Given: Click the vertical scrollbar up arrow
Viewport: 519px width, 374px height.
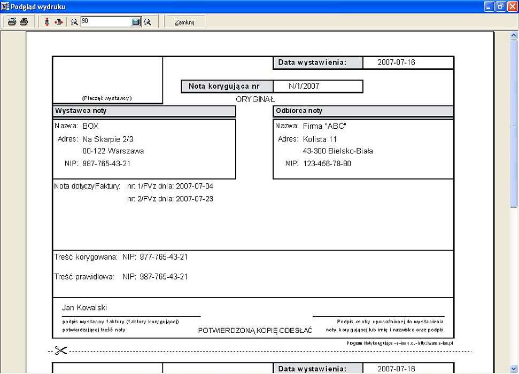Looking at the screenshot, I should pyautogui.click(x=514, y=35).
